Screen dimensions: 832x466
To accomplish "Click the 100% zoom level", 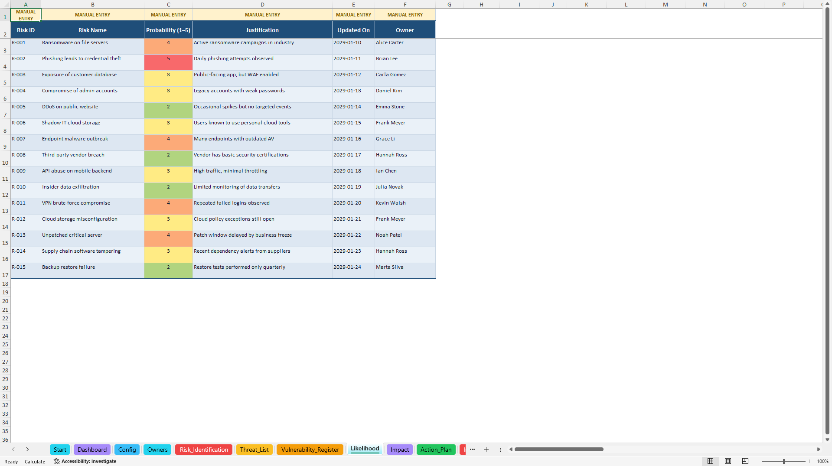I will [x=822, y=461].
